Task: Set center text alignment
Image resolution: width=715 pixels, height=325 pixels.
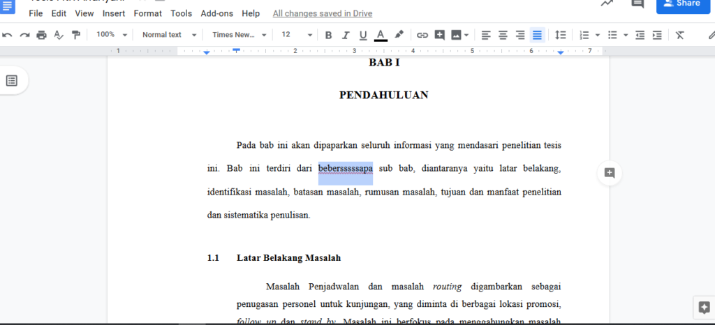Action: point(503,35)
